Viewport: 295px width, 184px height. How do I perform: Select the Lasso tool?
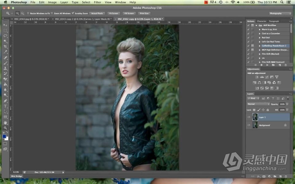point(5,36)
